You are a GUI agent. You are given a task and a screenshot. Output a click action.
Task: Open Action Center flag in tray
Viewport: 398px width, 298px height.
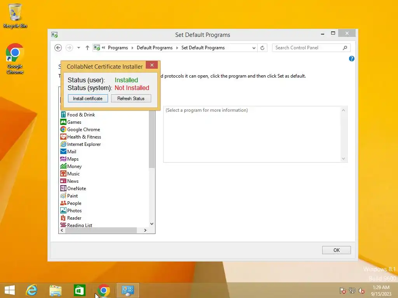pyautogui.click(x=343, y=291)
